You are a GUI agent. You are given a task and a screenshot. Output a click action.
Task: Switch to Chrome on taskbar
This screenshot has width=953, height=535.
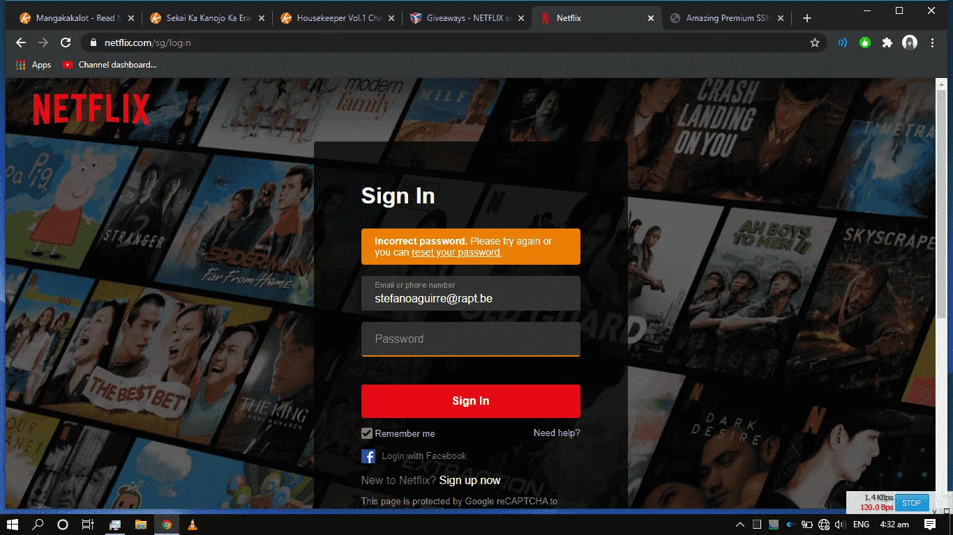(167, 524)
